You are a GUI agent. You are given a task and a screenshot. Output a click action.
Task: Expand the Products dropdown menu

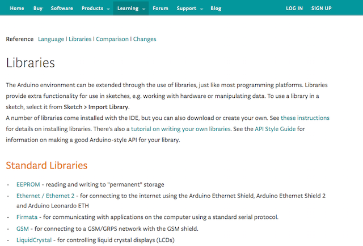click(95, 8)
